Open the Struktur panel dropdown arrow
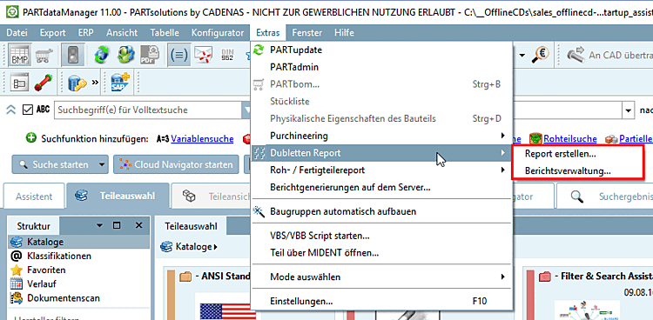 click(99, 225)
